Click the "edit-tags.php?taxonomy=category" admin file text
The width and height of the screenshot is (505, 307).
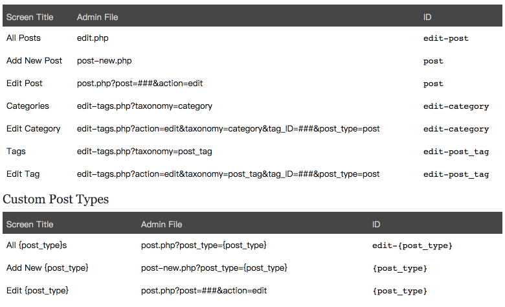pos(144,106)
